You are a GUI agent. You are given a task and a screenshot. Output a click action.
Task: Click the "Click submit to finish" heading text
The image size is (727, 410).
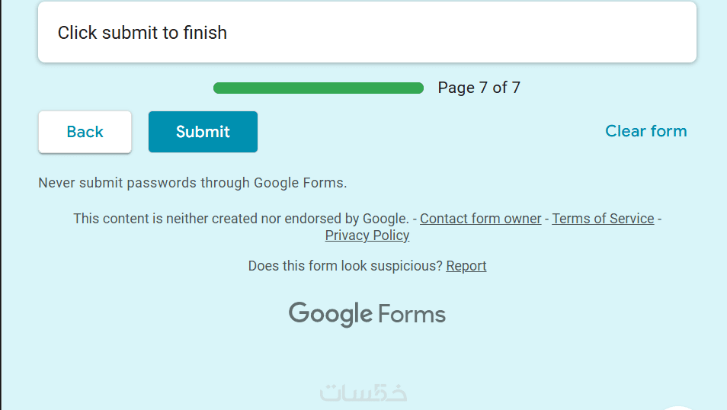click(x=143, y=33)
